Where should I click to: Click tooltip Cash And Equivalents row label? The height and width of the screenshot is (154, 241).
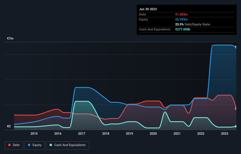(x=155, y=29)
